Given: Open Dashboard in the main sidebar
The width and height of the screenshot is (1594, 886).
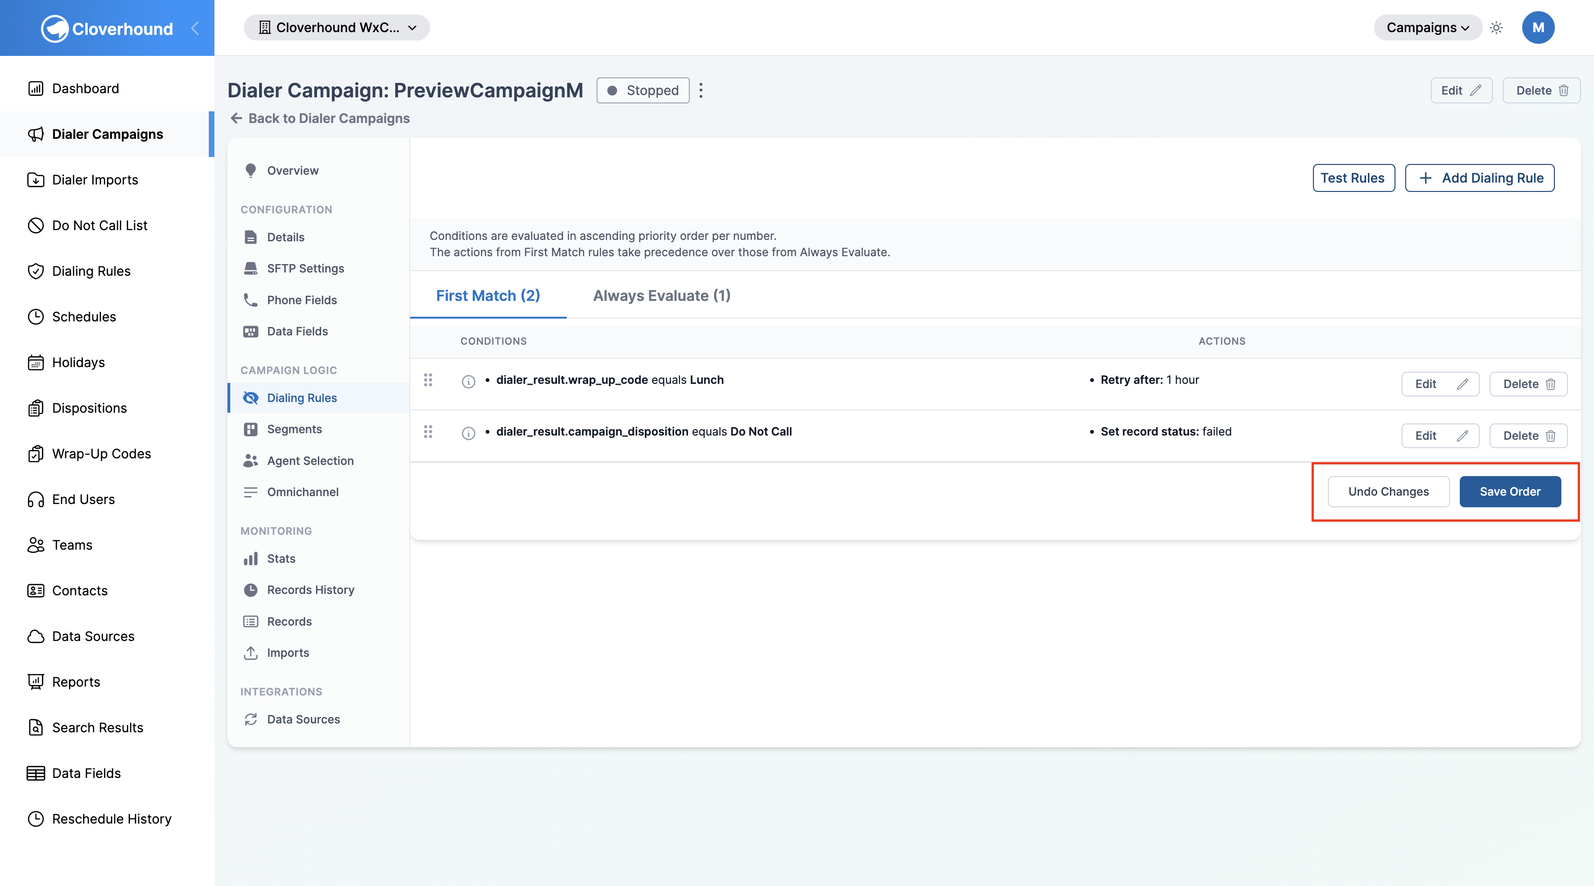Looking at the screenshot, I should coord(106,89).
